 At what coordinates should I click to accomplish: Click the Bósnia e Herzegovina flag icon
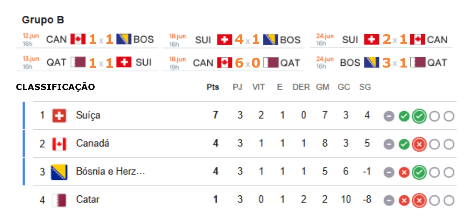59,172
